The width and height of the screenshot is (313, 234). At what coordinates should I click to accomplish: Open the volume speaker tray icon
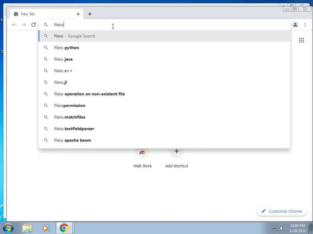[x=282, y=228]
